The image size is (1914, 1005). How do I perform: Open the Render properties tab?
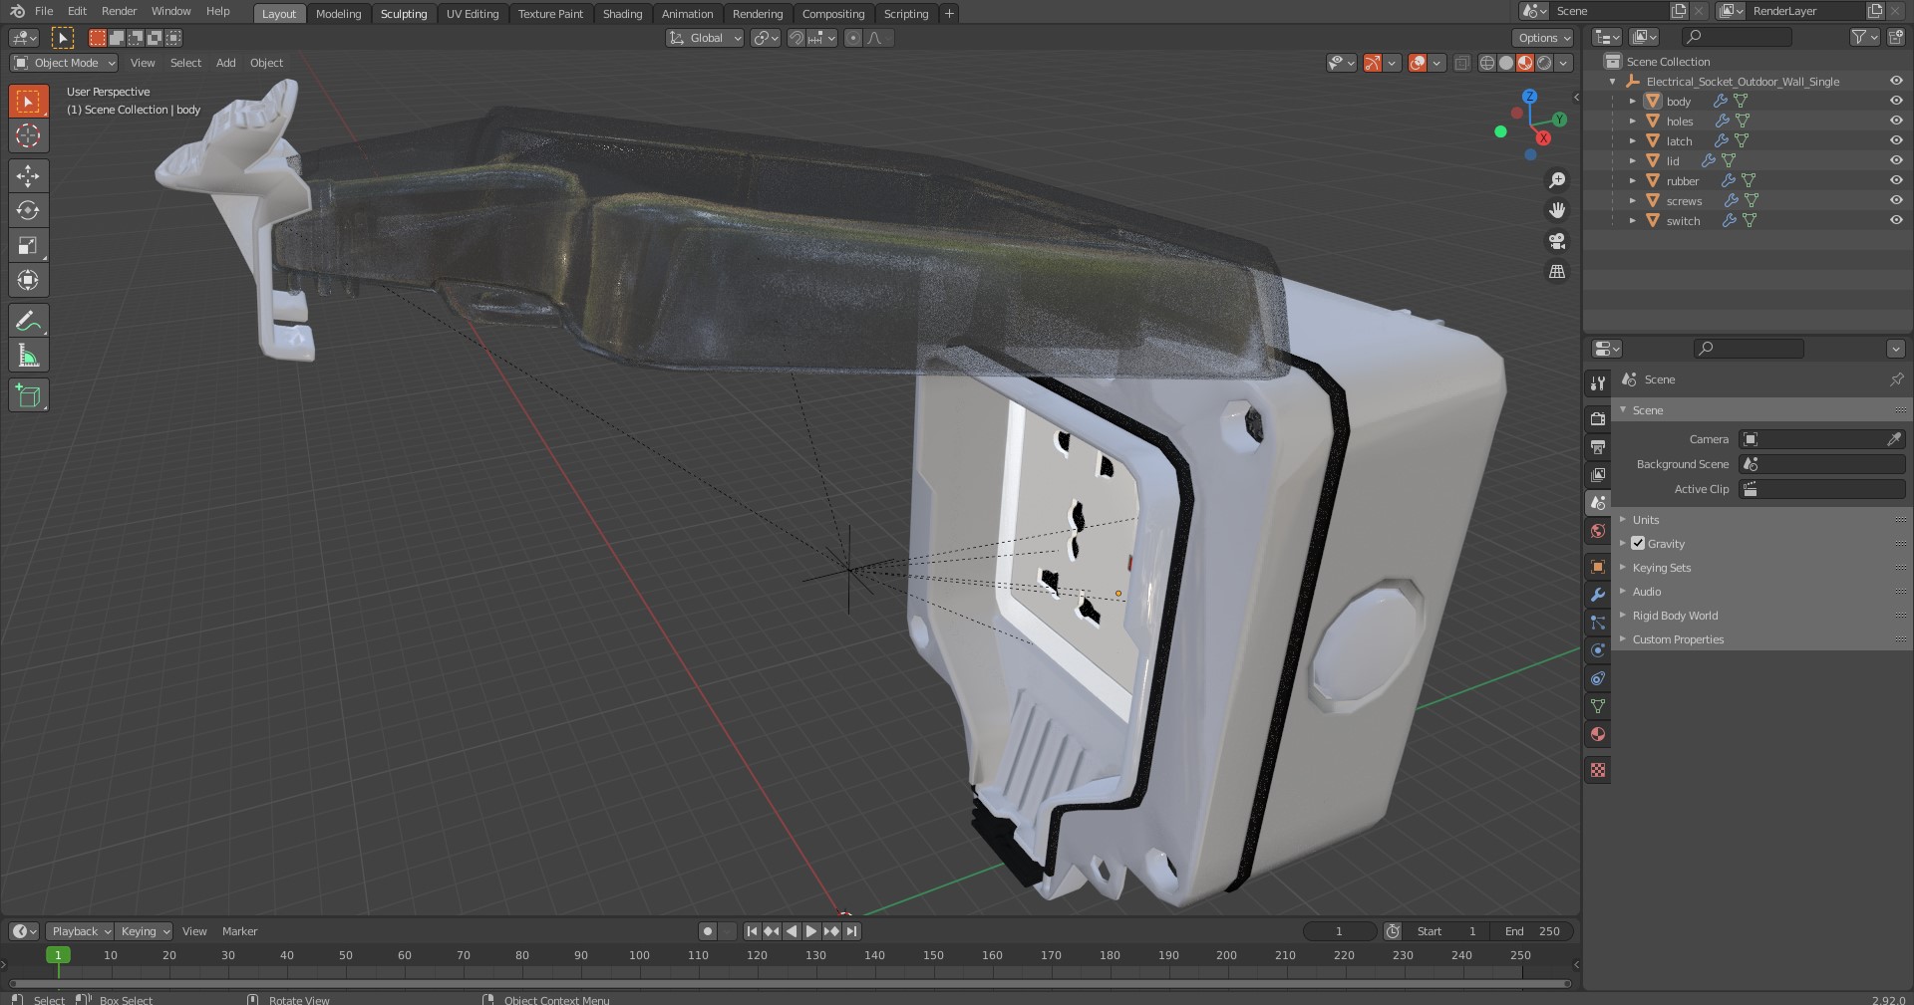pyautogui.click(x=1598, y=419)
